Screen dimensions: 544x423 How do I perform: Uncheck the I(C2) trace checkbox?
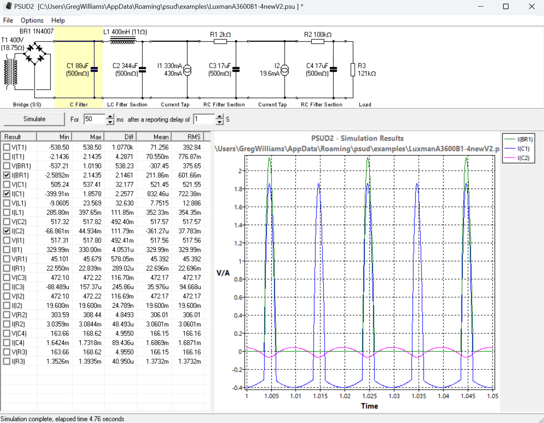click(x=7, y=231)
